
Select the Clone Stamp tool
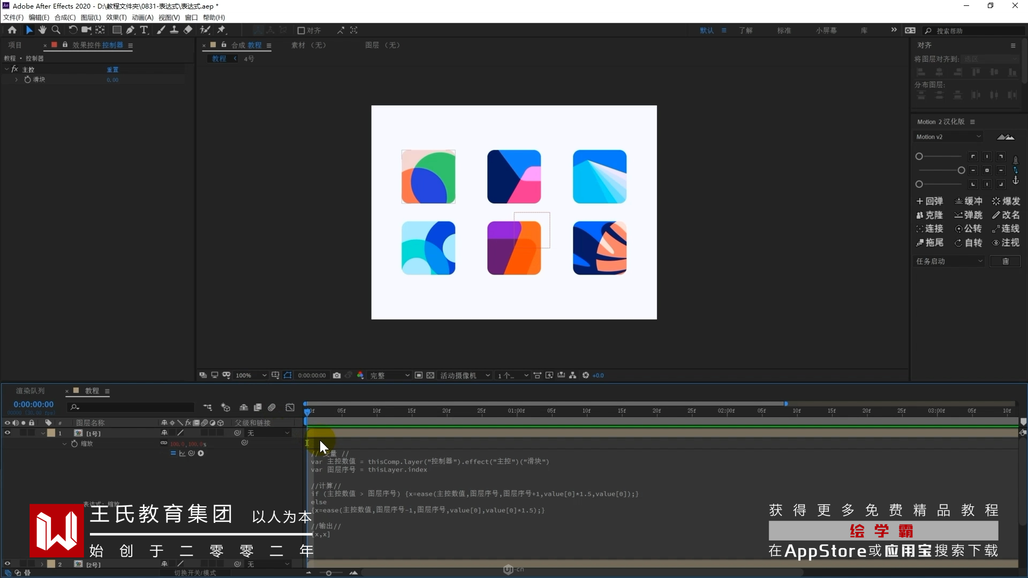click(174, 31)
